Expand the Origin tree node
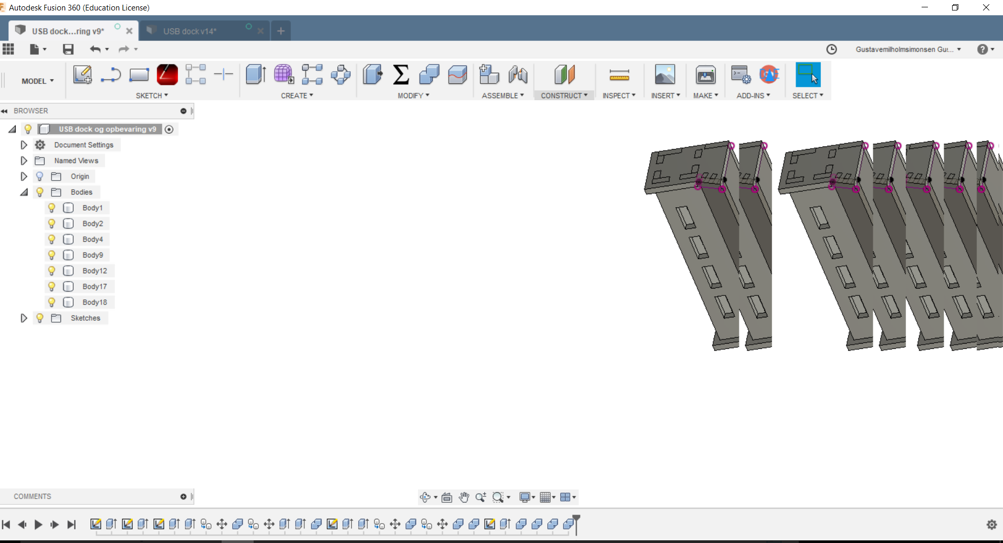Image resolution: width=1003 pixels, height=543 pixels. pyautogui.click(x=23, y=176)
